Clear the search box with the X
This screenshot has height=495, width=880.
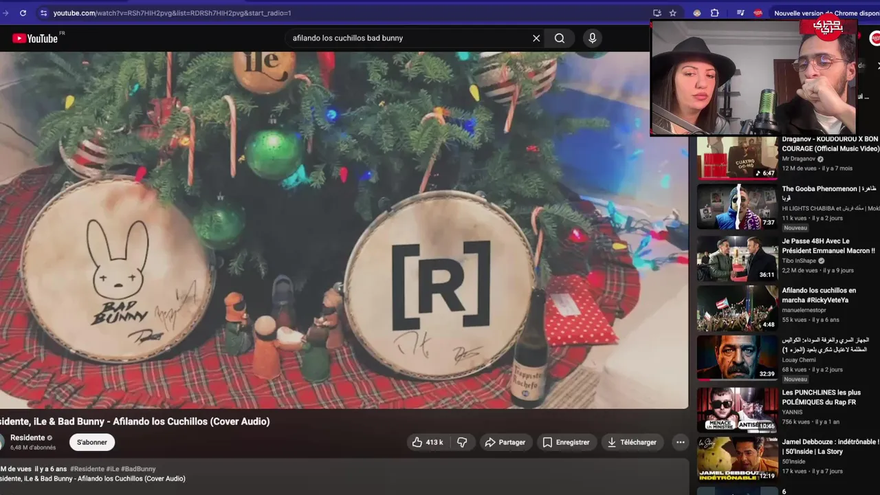coord(536,38)
